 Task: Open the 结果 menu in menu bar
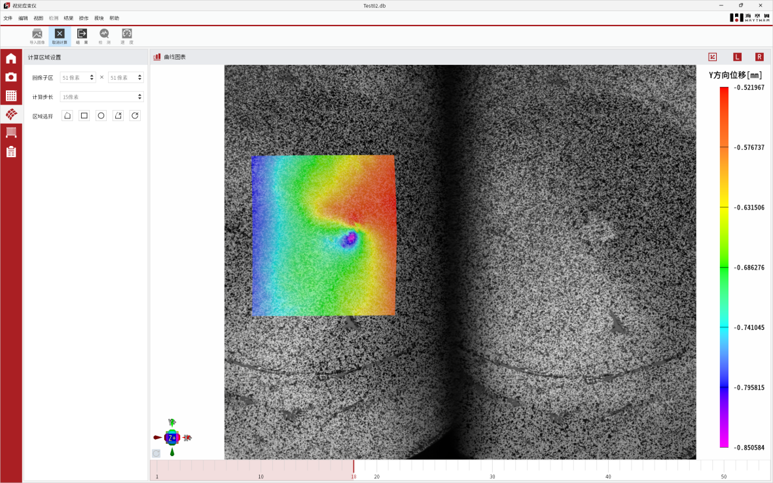click(x=68, y=18)
